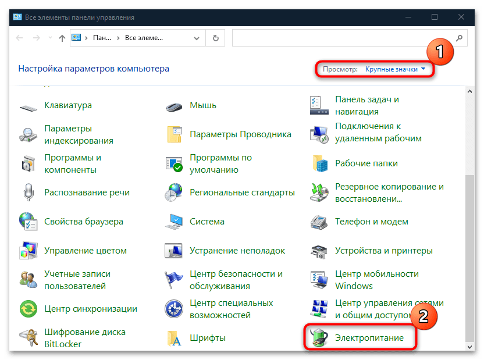The height and width of the screenshot is (360, 484).
Task: Go up one level with Up arrow
Action: click(x=62, y=38)
